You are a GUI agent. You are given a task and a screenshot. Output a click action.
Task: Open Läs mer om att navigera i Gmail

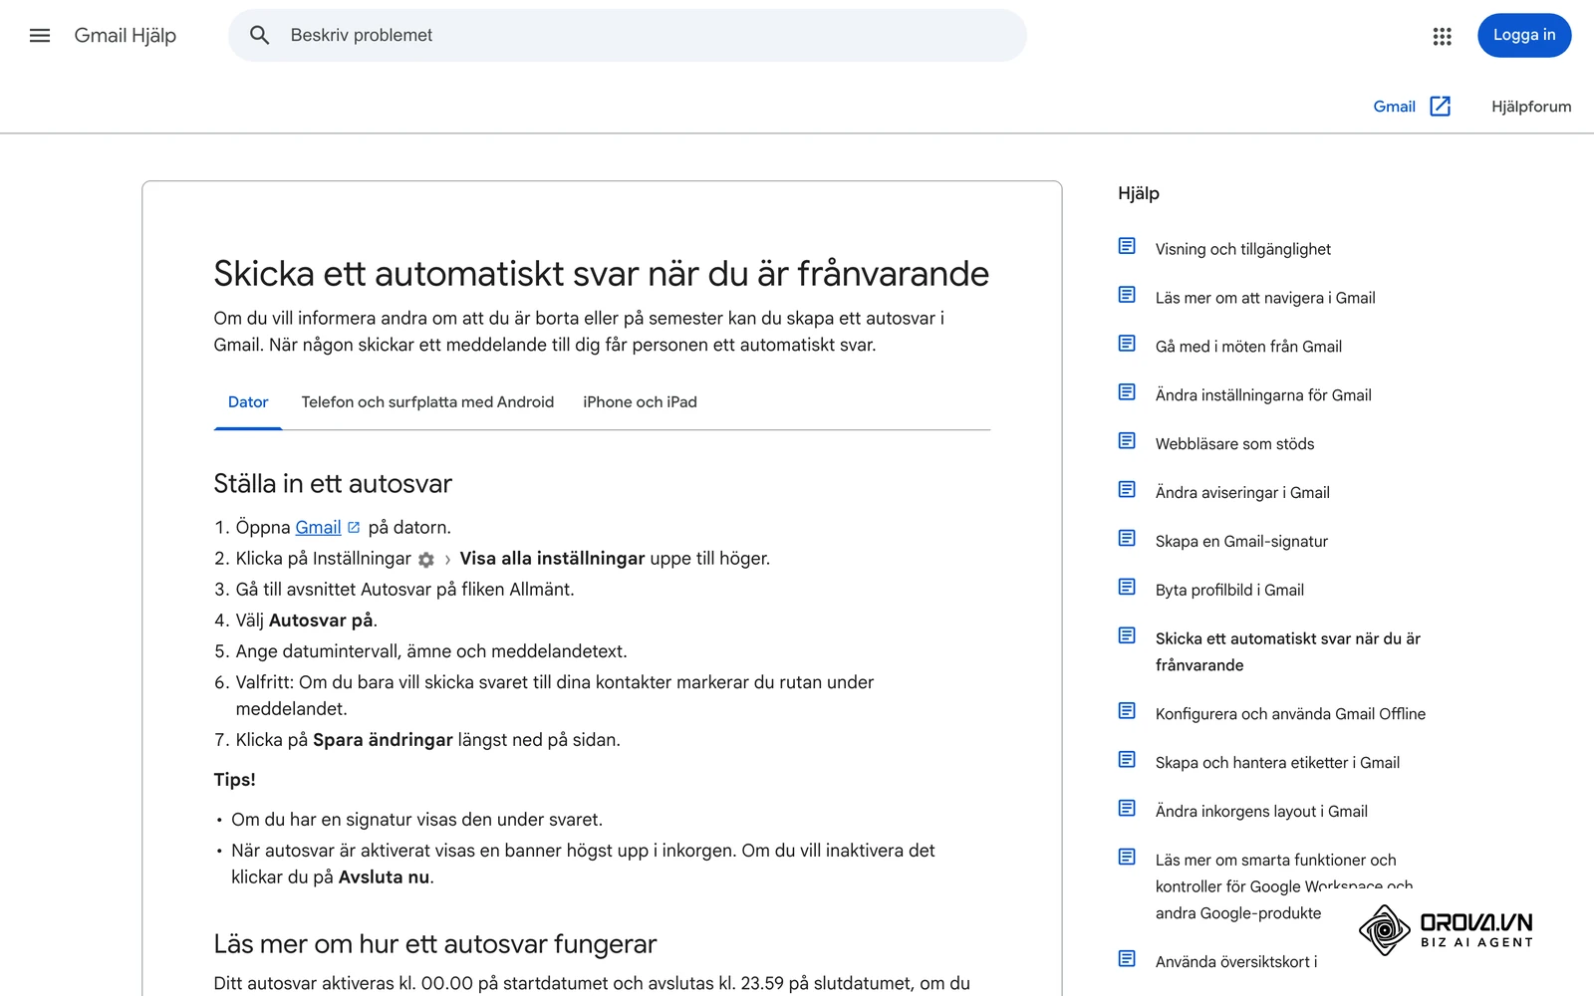[x=1265, y=298]
